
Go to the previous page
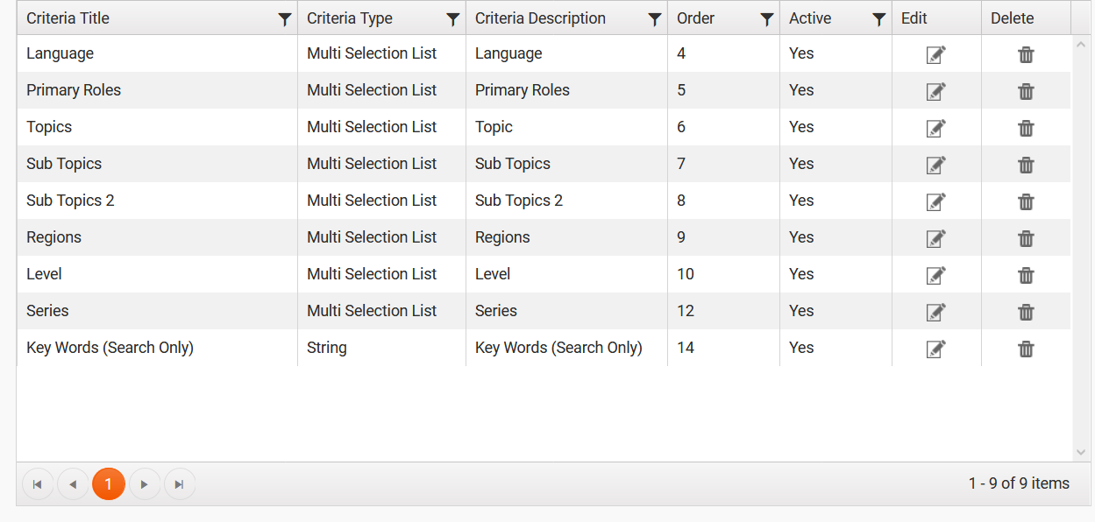coord(73,484)
